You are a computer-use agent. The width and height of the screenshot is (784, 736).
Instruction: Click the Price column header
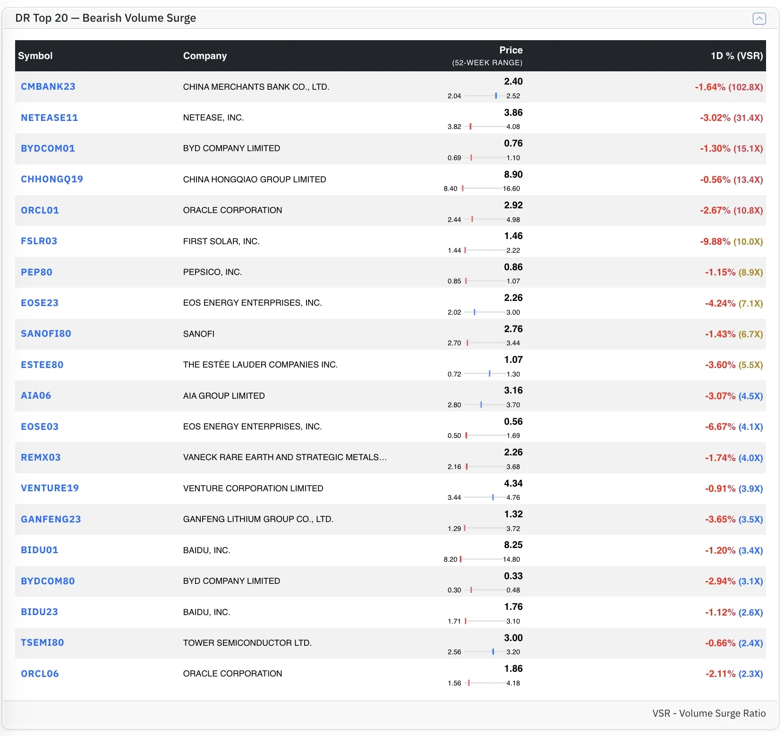click(511, 50)
